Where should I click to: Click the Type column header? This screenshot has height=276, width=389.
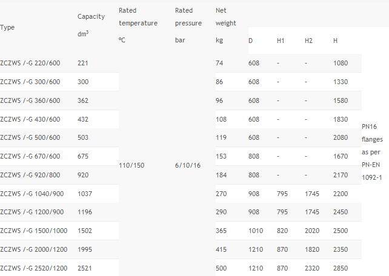8,27
